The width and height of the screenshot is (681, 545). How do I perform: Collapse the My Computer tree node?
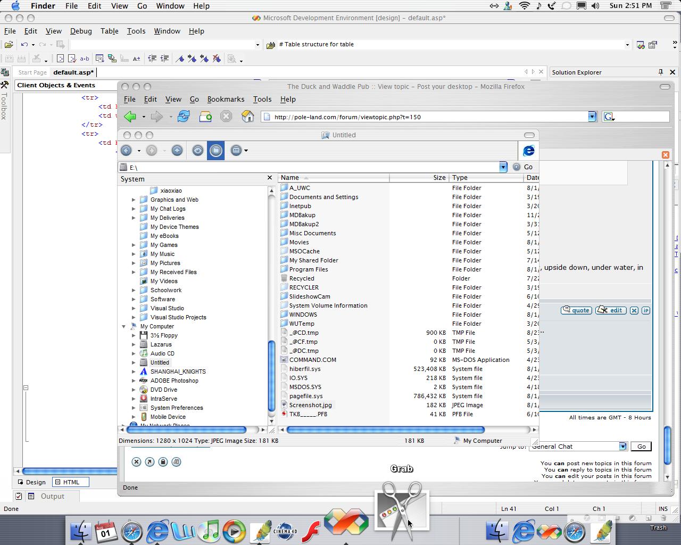(124, 326)
